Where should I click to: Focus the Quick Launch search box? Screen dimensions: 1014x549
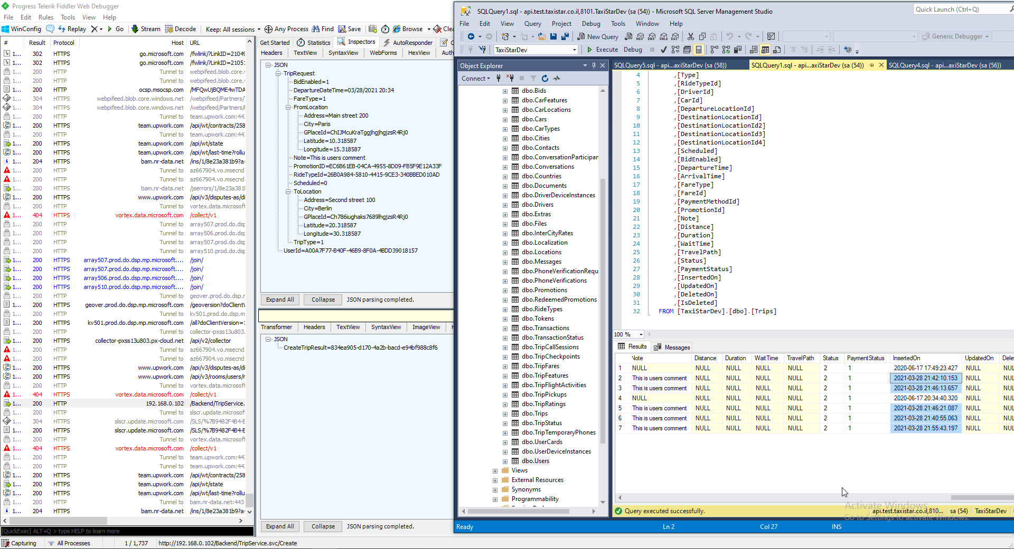[962, 9]
